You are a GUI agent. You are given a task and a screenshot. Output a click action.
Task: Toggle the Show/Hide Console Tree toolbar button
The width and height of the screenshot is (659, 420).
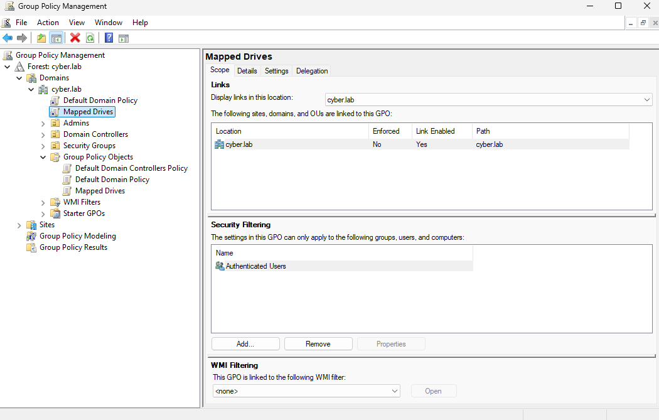tap(56, 38)
